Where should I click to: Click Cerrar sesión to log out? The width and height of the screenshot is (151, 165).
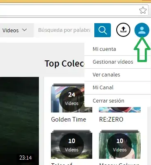[117, 101]
